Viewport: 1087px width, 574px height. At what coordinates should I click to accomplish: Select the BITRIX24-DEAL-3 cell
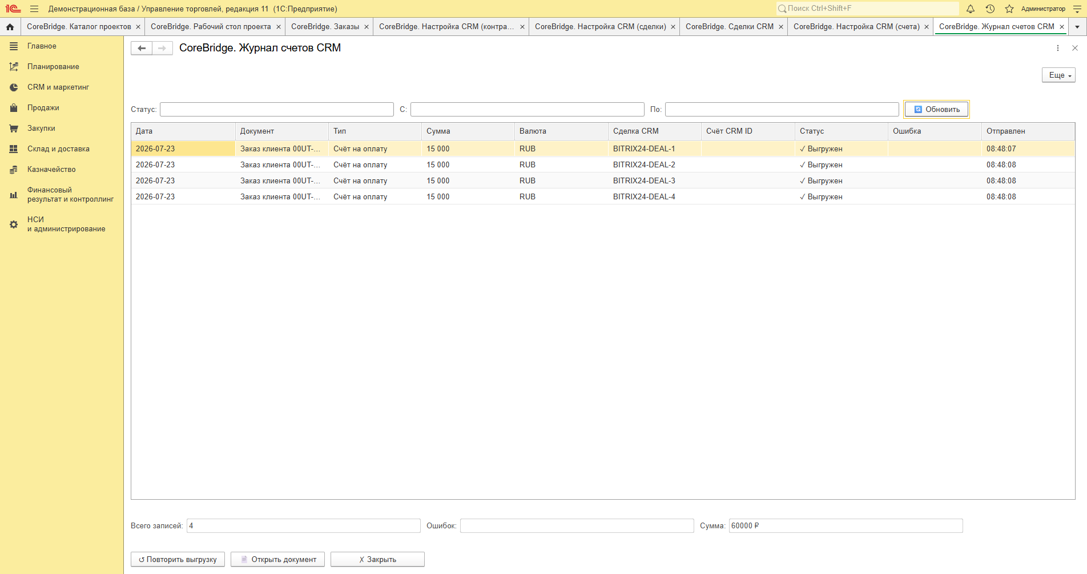pyautogui.click(x=655, y=181)
